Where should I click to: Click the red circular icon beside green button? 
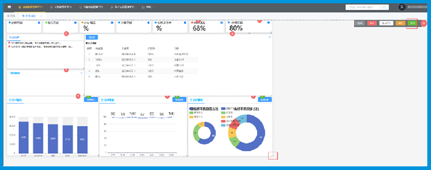pos(424,23)
